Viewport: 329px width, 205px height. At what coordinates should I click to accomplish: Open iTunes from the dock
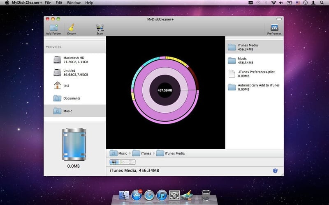click(x=162, y=196)
